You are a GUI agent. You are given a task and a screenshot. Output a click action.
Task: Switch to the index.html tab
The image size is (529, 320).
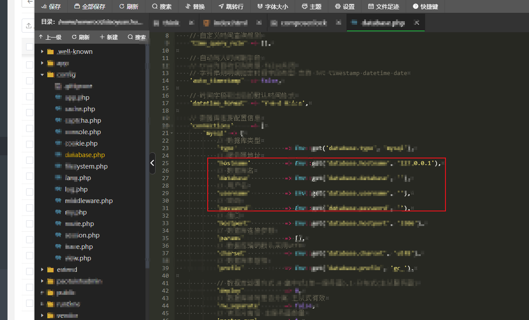(231, 23)
